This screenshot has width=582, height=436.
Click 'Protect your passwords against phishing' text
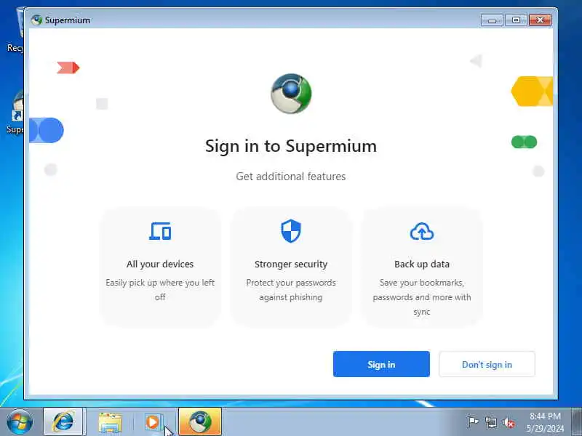coord(291,289)
